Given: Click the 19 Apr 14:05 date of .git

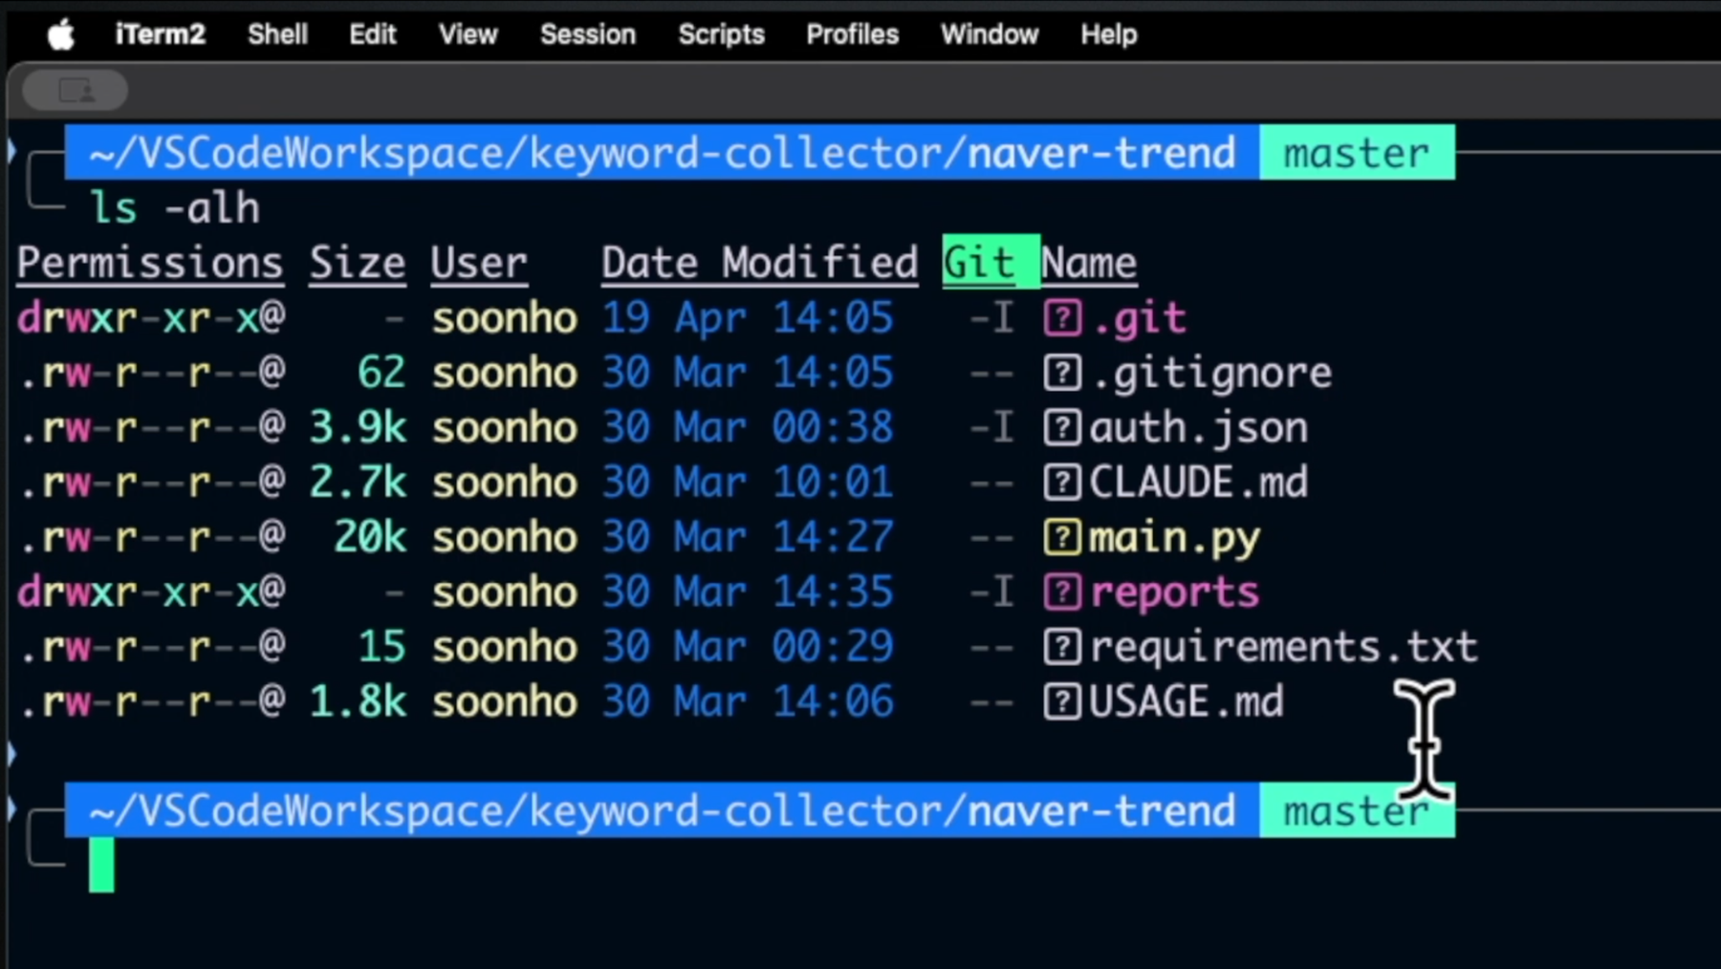Looking at the screenshot, I should 748,318.
